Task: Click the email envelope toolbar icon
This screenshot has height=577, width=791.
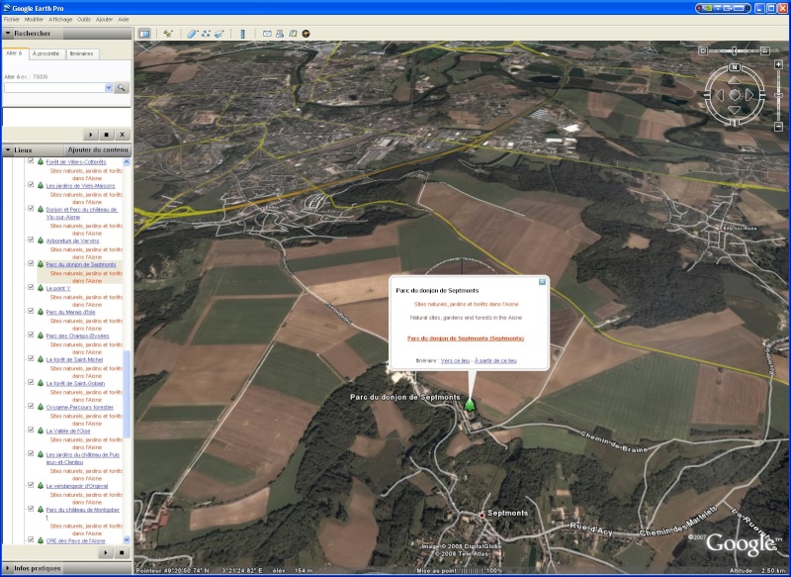Action: coord(267,34)
